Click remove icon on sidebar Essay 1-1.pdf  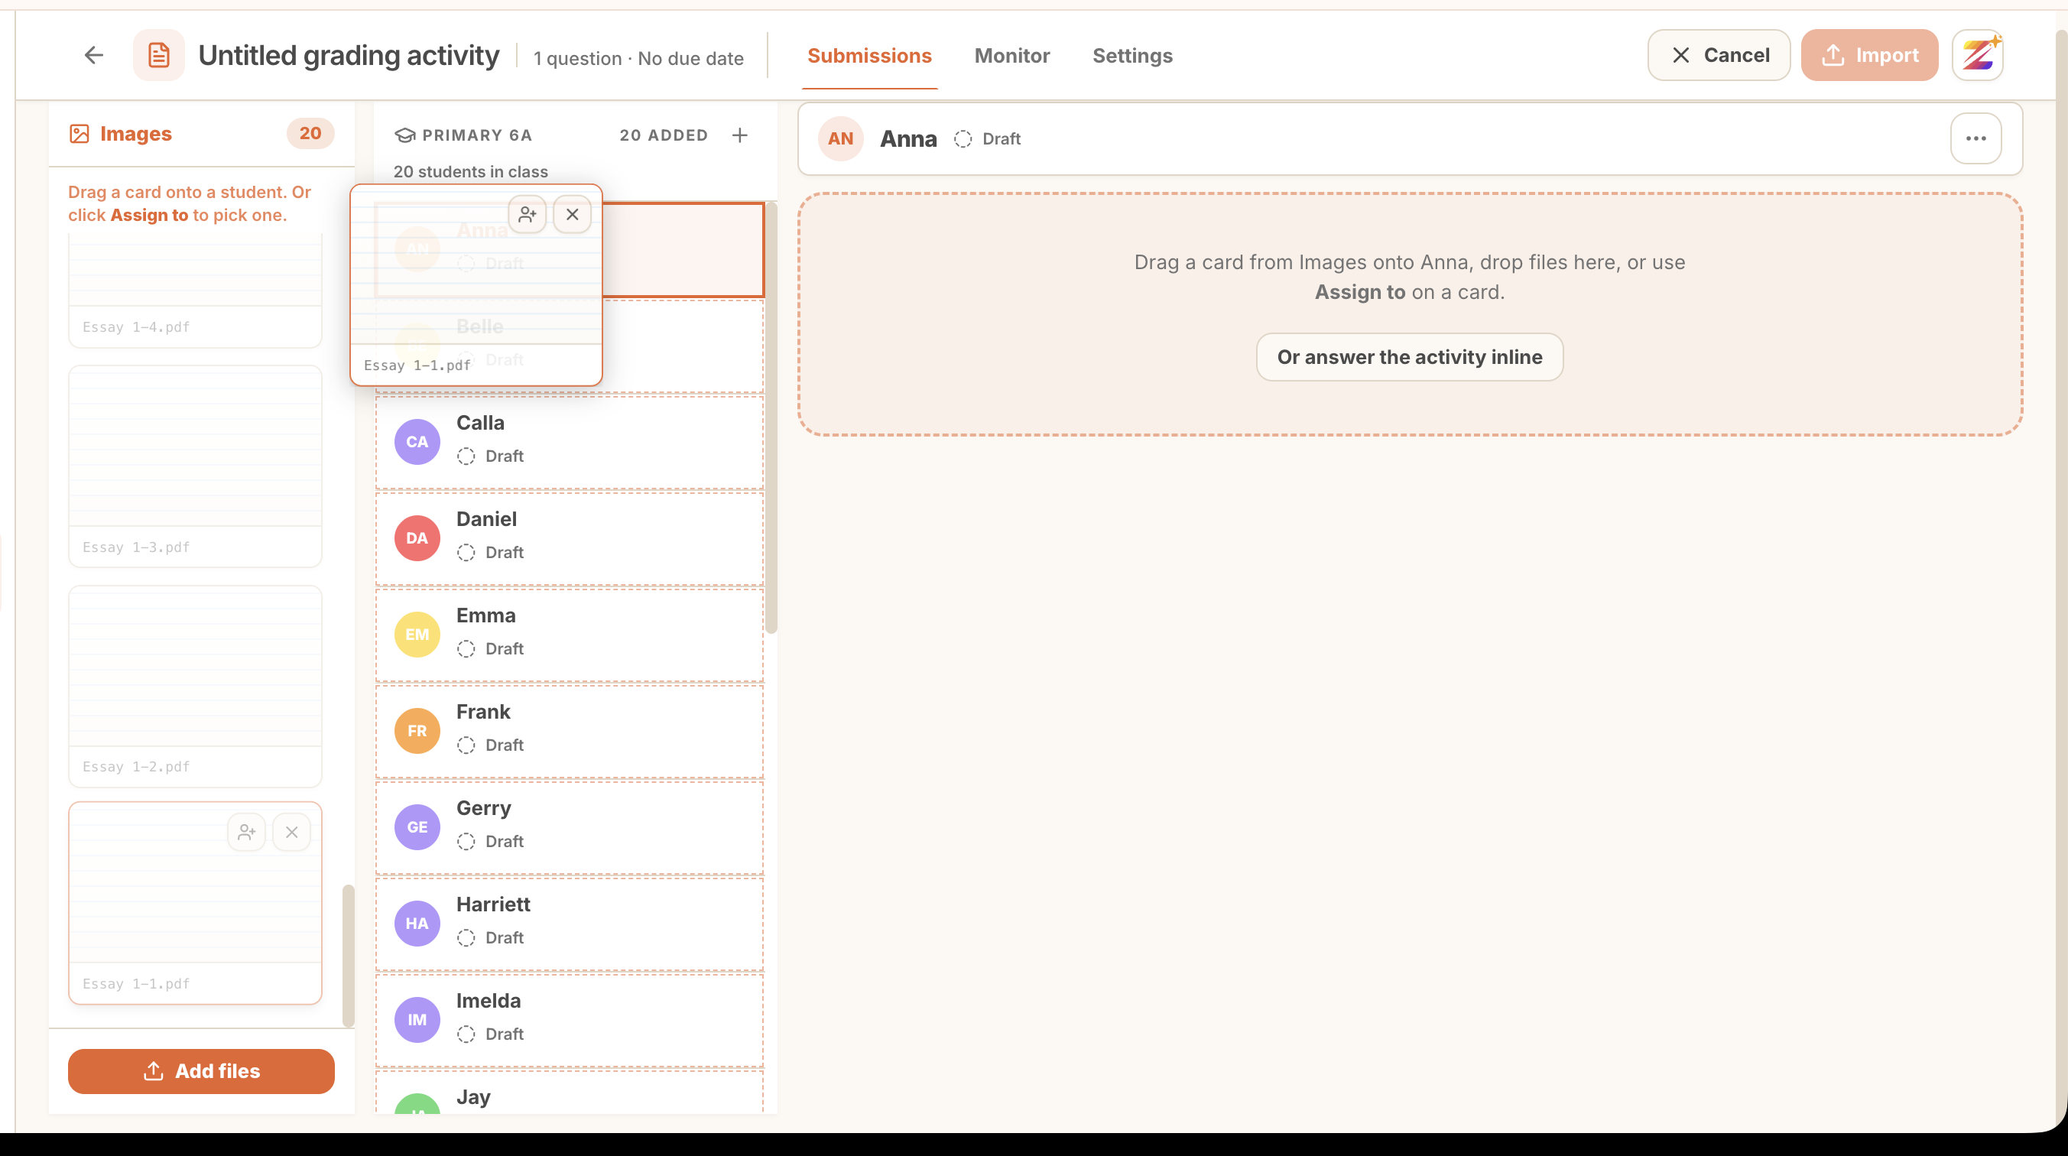pyautogui.click(x=291, y=833)
